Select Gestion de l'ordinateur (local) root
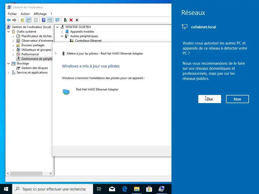This screenshot has height=194, width=259. tap(32, 27)
